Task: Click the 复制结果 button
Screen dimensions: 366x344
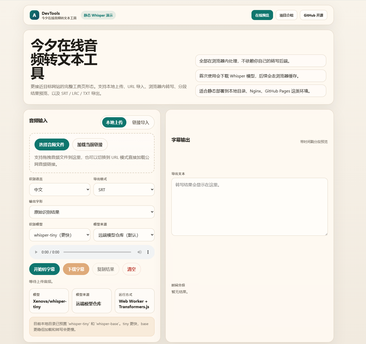Action: click(x=106, y=269)
